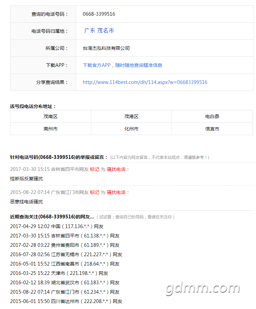Viewport: 256px width, 309px height.
Task: Click the 信宜市 district cell
Action: click(212, 129)
